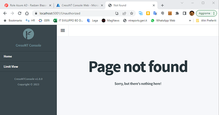The image size is (219, 115).
Task: Bookmark this page with the star icon
Action: (132, 13)
